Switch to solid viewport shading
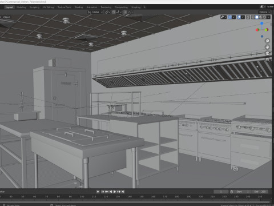This screenshot has height=206, width=274. 257,17
